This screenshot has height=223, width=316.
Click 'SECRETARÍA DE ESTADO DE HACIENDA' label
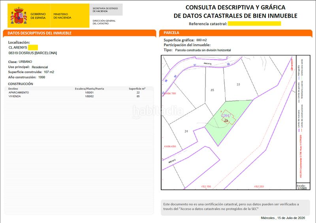tap(105, 9)
